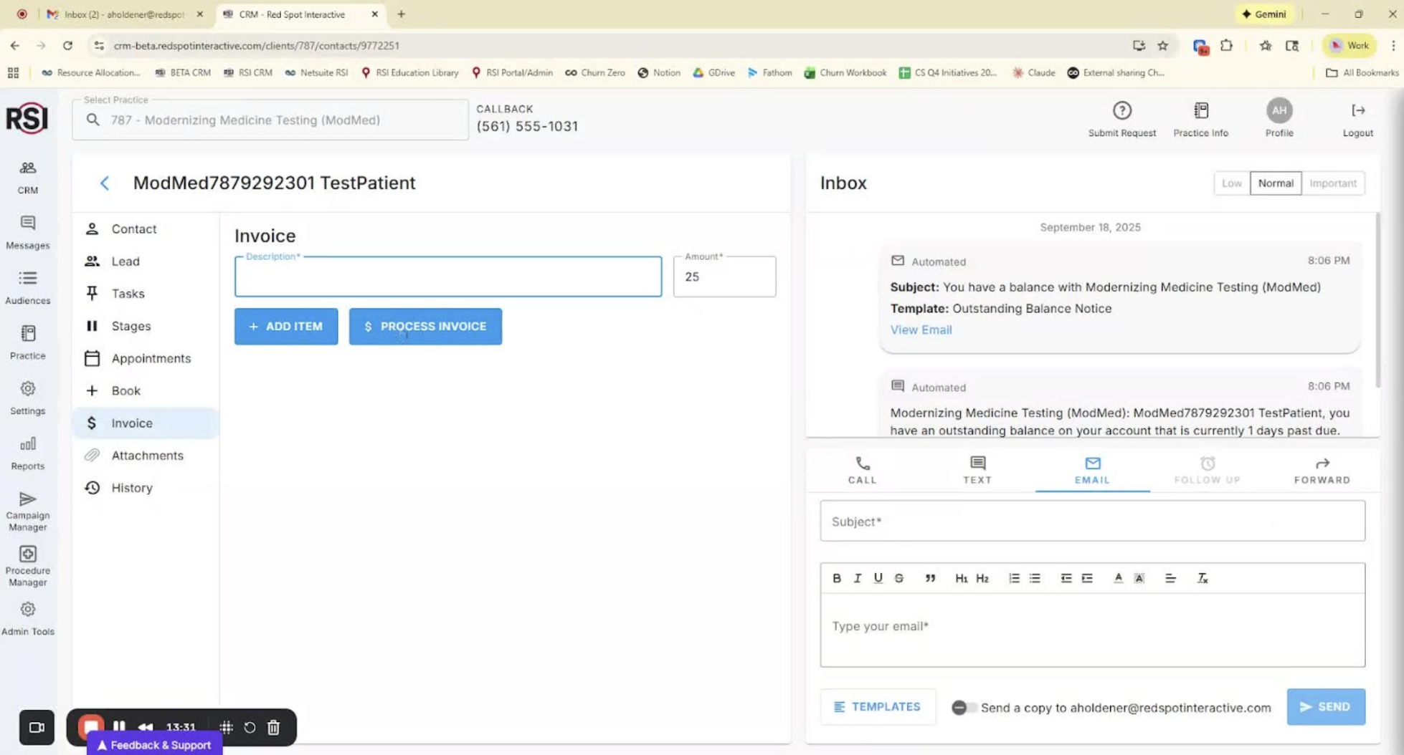1404x755 pixels.
Task: Open the Submit Request help icon
Action: pyautogui.click(x=1121, y=112)
